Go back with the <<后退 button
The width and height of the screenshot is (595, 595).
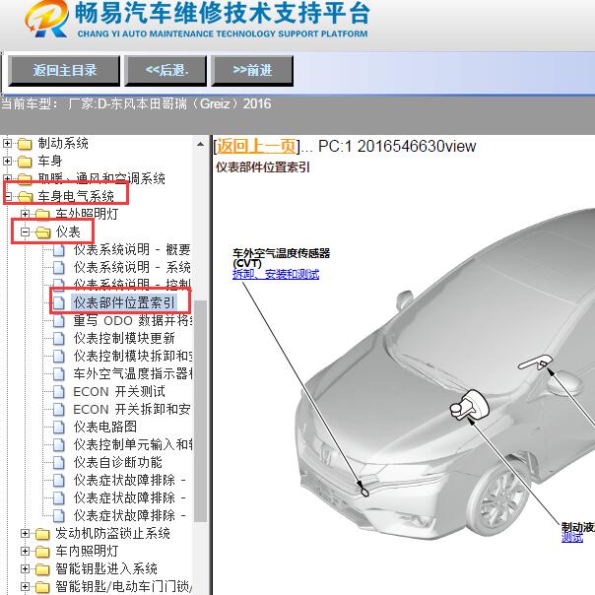coord(165,71)
